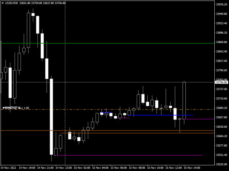Select the US30,M30 chart title text
This screenshot has width=229, height=171.
click(11, 3)
